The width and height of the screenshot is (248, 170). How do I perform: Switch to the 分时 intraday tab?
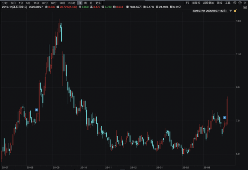point(4,3)
